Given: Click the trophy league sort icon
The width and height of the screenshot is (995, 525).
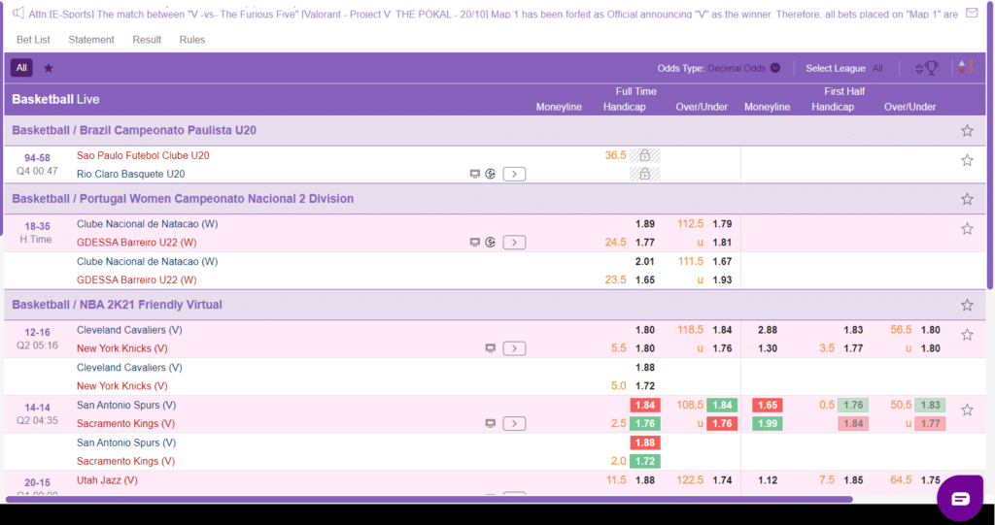Looking at the screenshot, I should [927, 68].
